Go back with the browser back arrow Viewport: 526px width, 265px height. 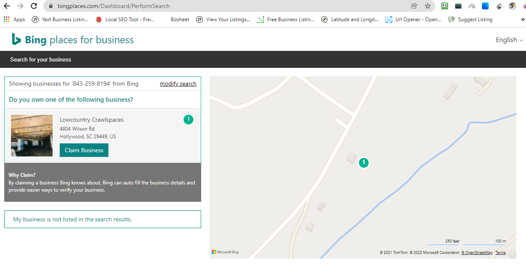click(7, 6)
